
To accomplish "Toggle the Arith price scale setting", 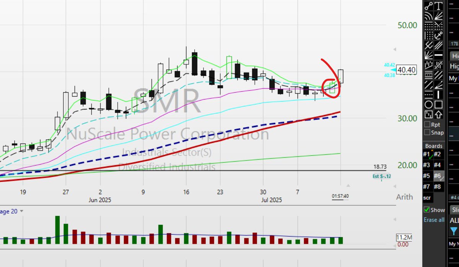I will tap(404, 197).
